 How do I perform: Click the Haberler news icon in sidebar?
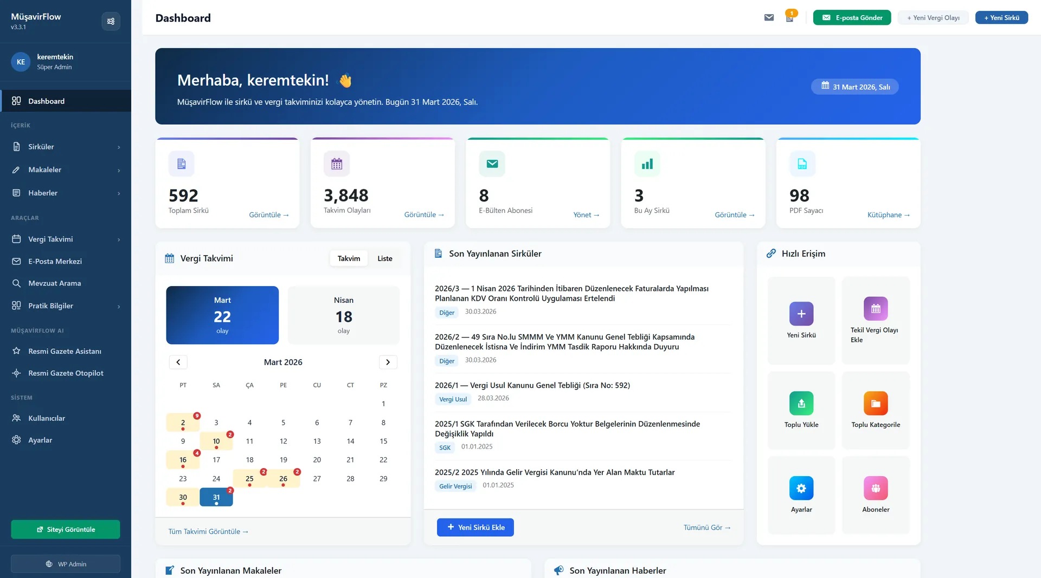[16, 193]
